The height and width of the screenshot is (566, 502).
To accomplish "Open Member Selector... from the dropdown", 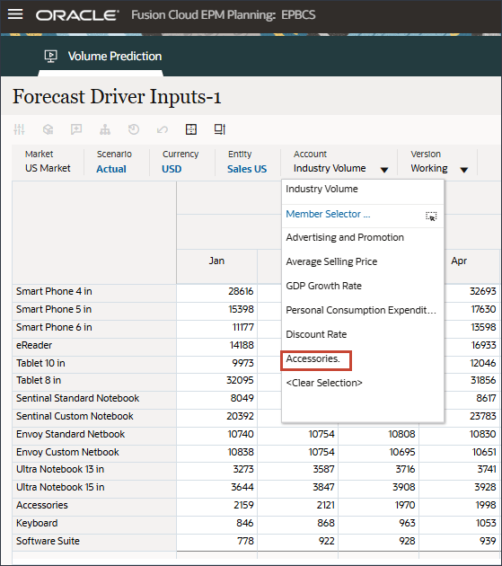I will click(328, 214).
